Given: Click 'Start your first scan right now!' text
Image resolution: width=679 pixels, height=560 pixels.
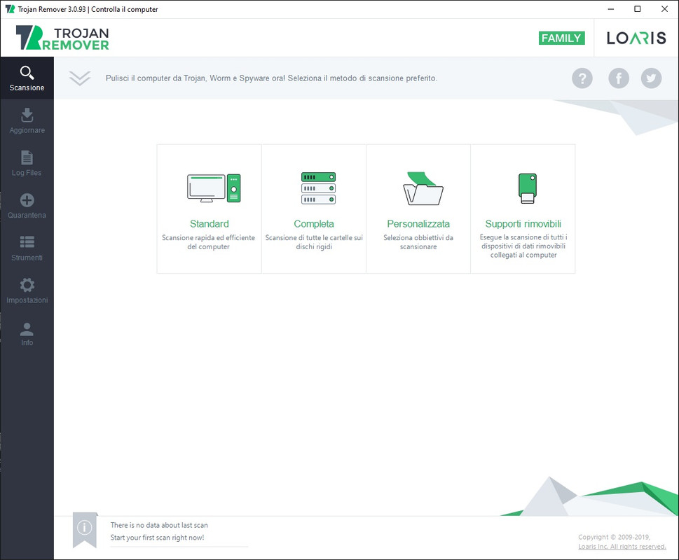Looking at the screenshot, I should point(157,538).
